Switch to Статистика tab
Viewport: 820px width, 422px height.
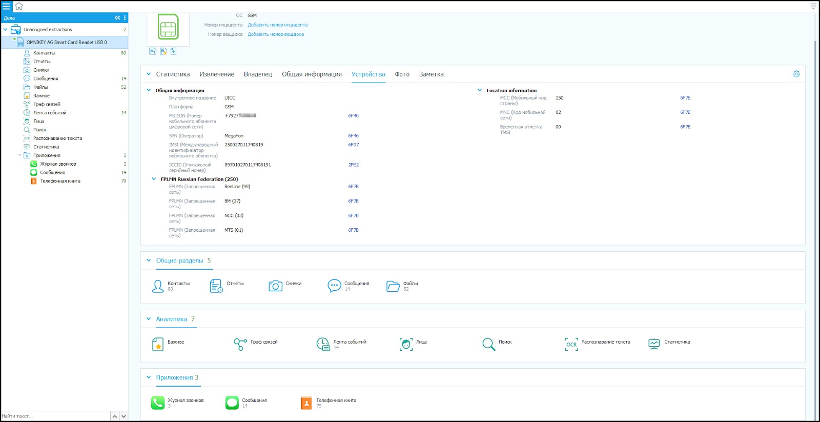click(173, 74)
